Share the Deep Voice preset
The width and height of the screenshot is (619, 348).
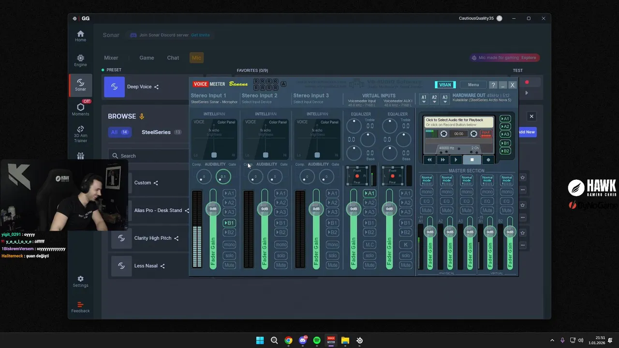pos(156,87)
